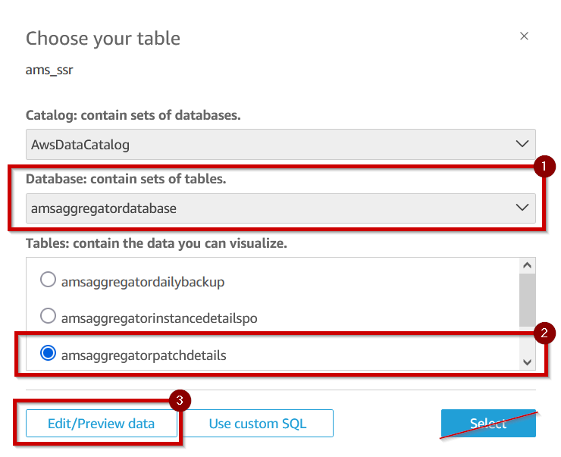561x457 pixels.
Task: Click the Catalog dropdown chevron arrow
Action: click(522, 144)
